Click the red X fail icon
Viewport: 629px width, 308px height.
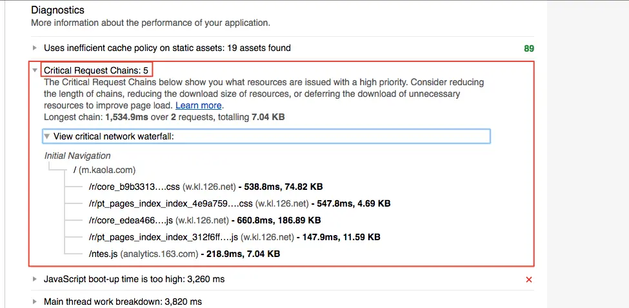click(529, 280)
